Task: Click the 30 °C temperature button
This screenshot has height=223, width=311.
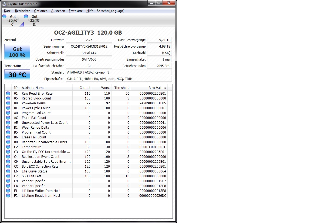Action: [17, 74]
